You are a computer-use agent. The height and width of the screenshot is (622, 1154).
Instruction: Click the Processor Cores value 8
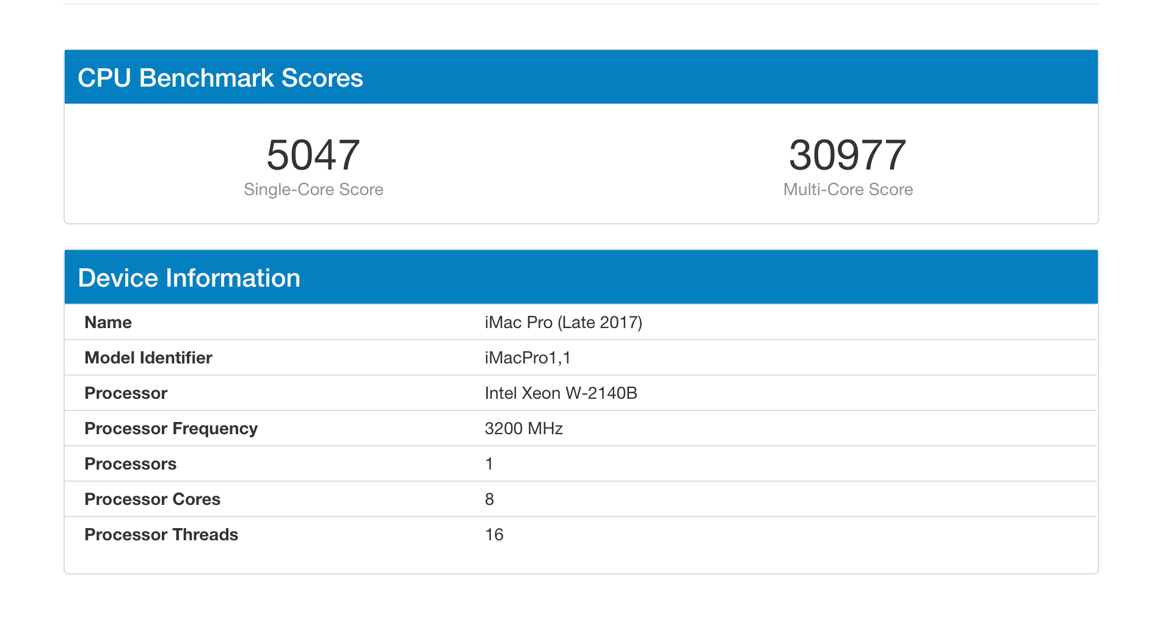pos(489,499)
